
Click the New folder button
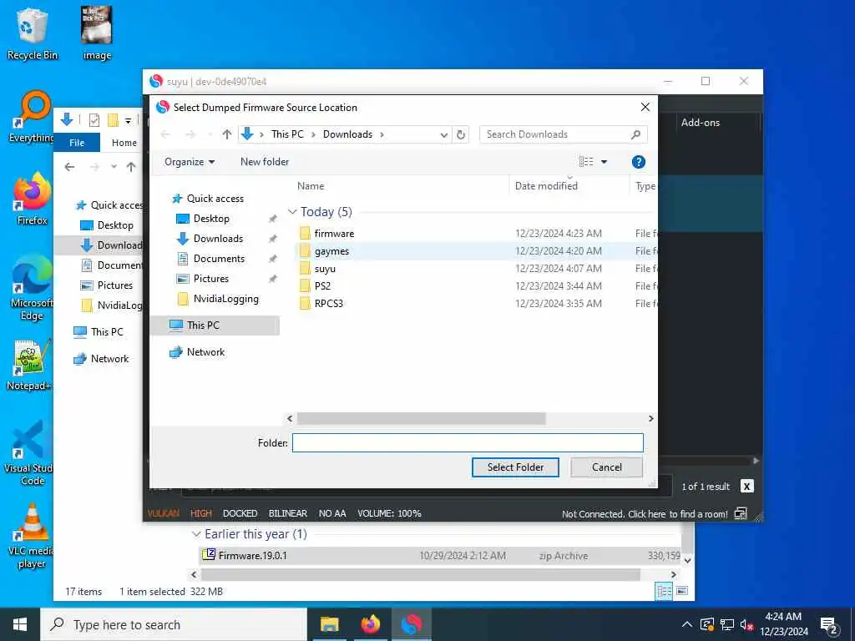click(x=265, y=162)
